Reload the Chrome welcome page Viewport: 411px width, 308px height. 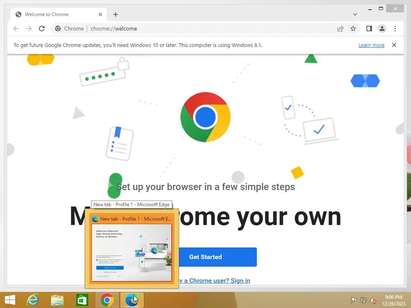click(42, 28)
